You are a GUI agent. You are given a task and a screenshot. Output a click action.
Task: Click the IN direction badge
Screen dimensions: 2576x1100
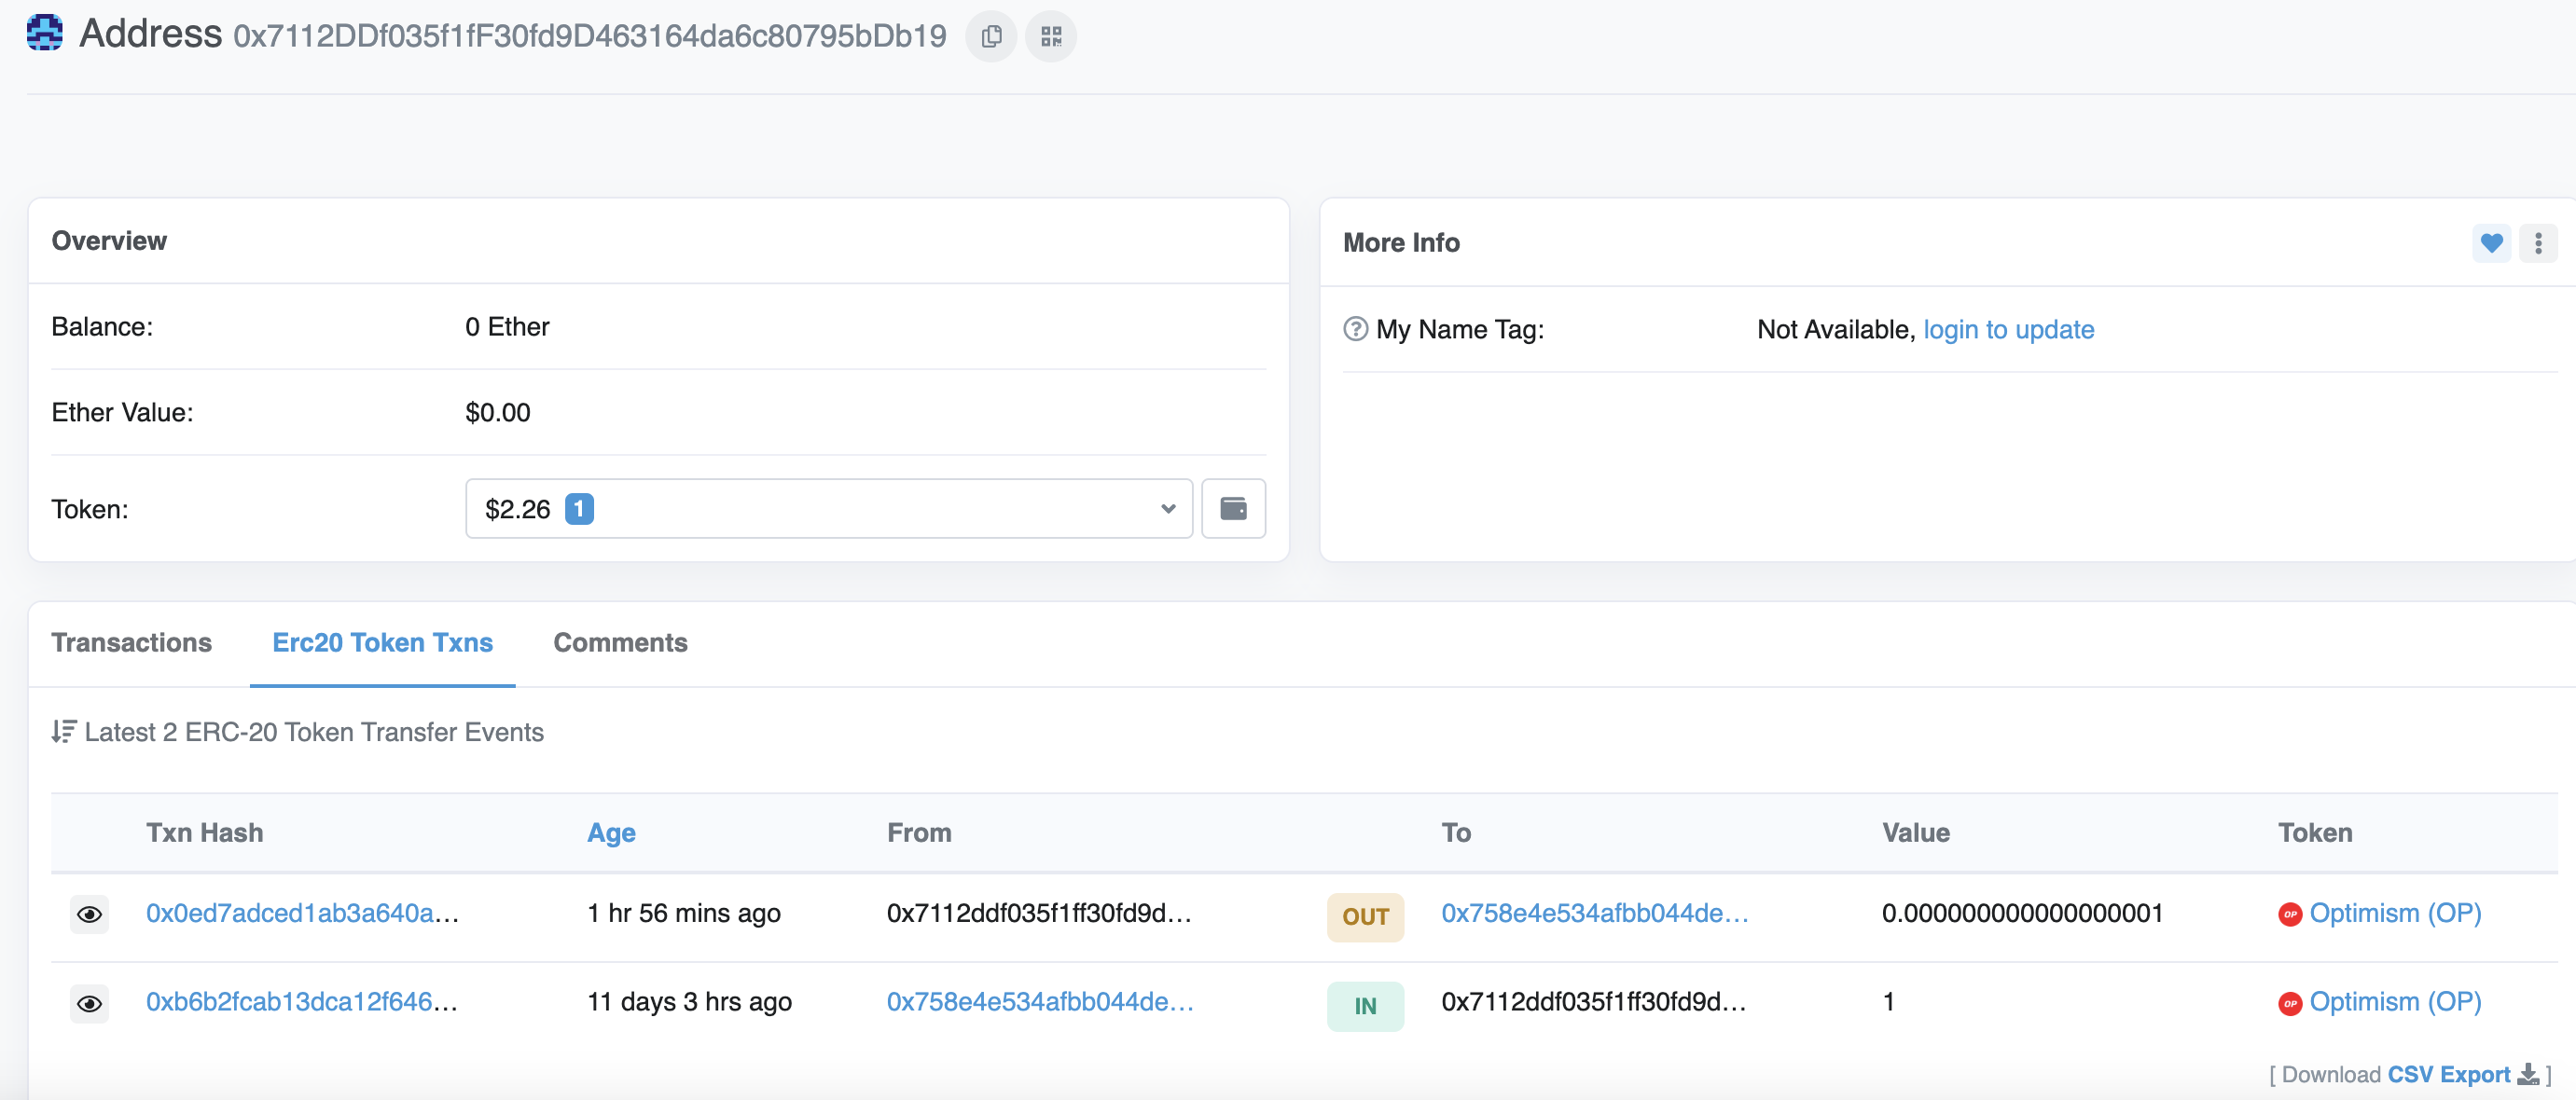1365,1006
